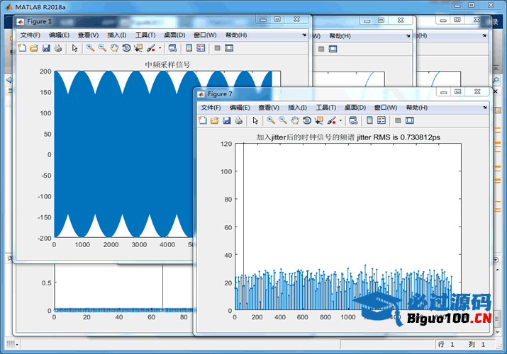Save figure icon in Figure 7 toolbar

click(227, 120)
